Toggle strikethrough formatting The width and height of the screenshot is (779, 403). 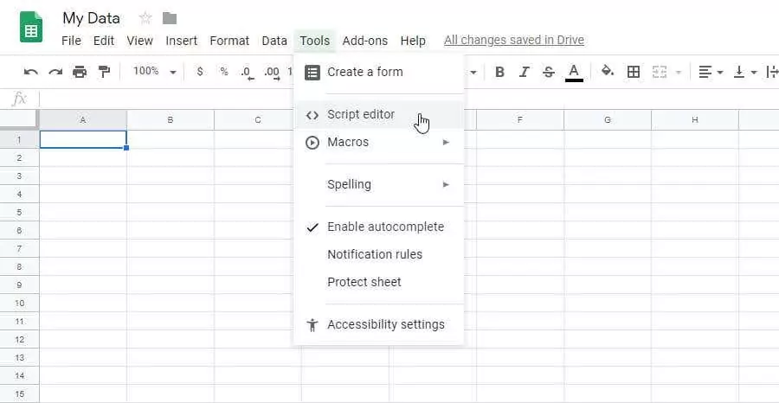pos(549,72)
